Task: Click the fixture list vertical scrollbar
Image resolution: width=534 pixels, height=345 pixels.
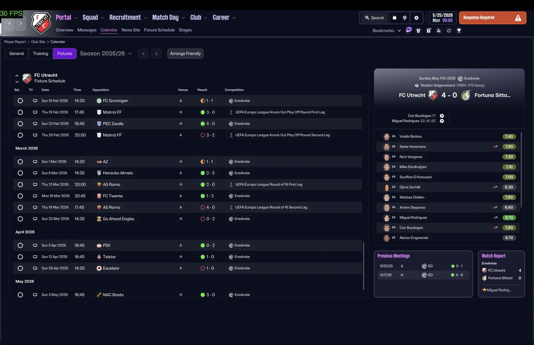Action: coord(364,265)
